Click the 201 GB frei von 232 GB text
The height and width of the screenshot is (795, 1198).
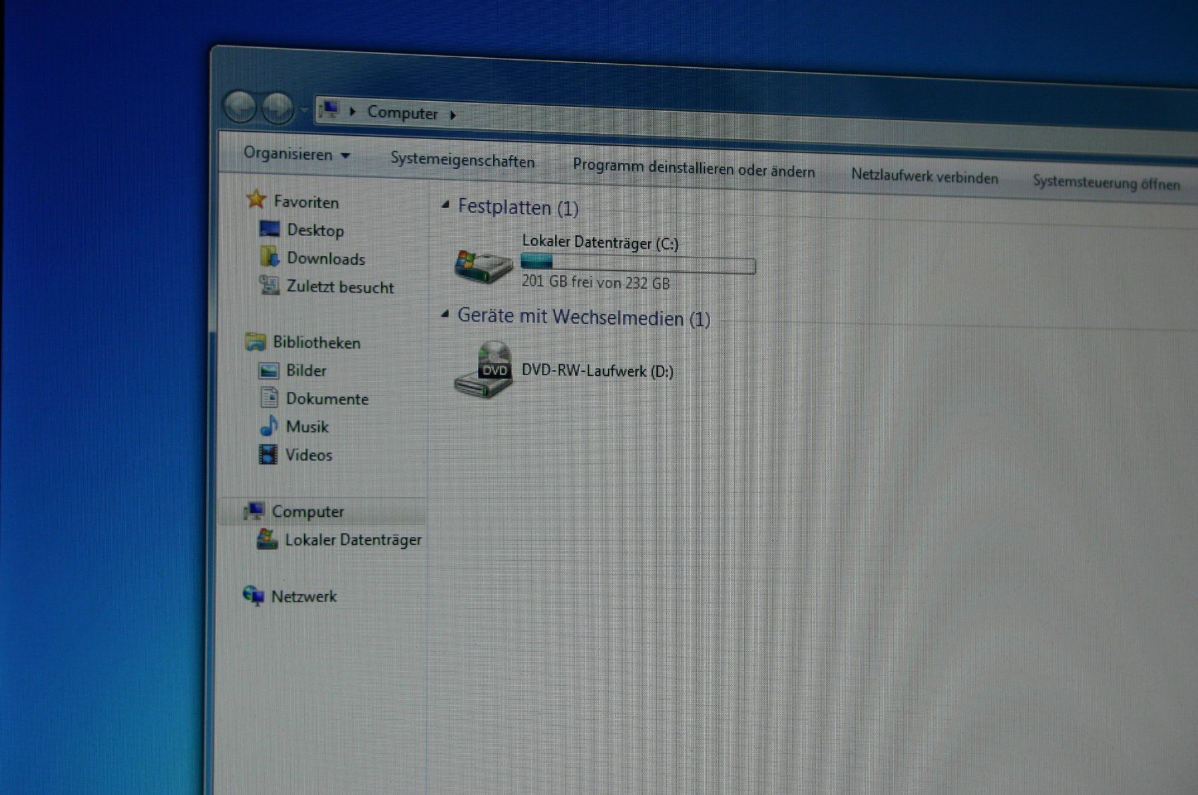596,282
